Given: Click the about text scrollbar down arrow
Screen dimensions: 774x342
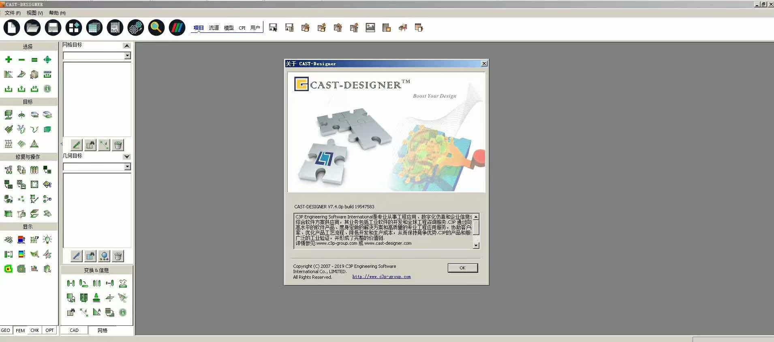Looking at the screenshot, I should [x=476, y=245].
